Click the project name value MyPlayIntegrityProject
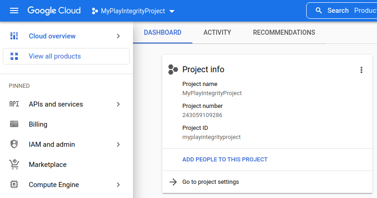 point(212,93)
